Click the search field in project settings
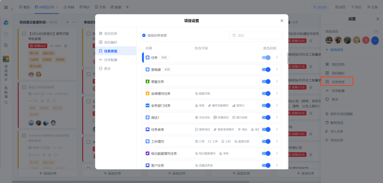This screenshot has width=383, height=183. 256,35
